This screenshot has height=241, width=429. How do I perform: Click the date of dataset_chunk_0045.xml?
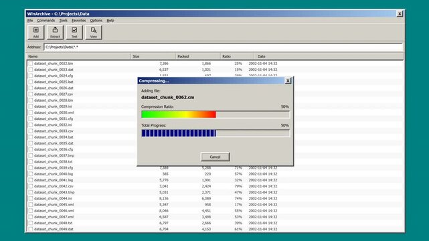coord(263,205)
